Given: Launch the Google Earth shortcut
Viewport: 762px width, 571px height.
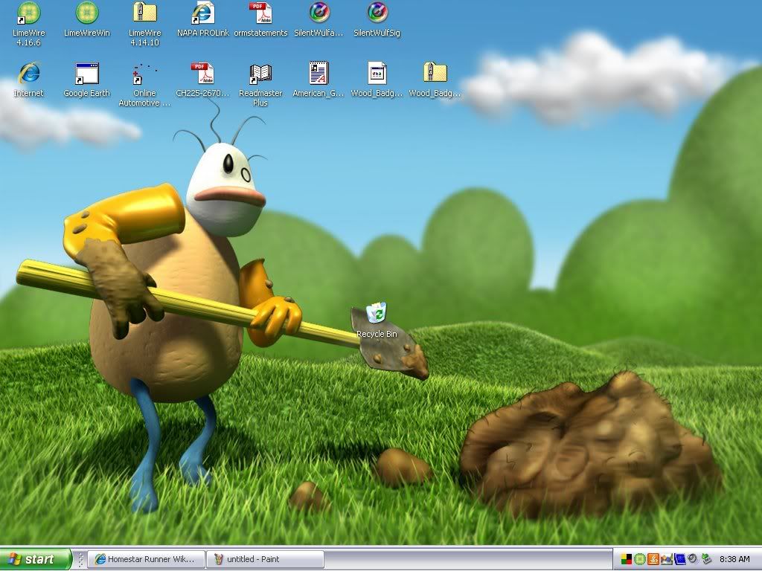Looking at the screenshot, I should point(86,74).
